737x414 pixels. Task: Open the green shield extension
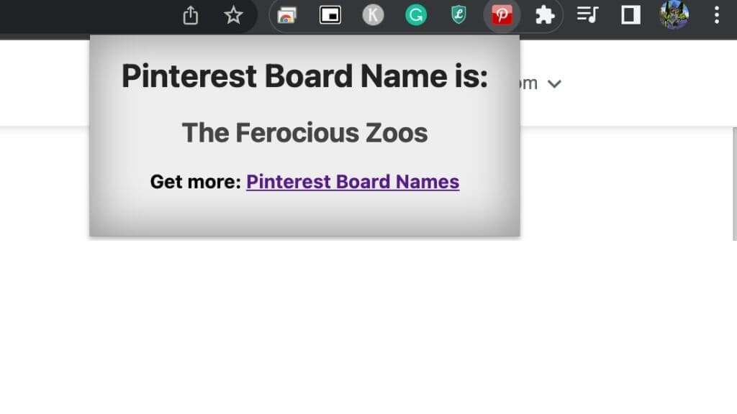[458, 15]
